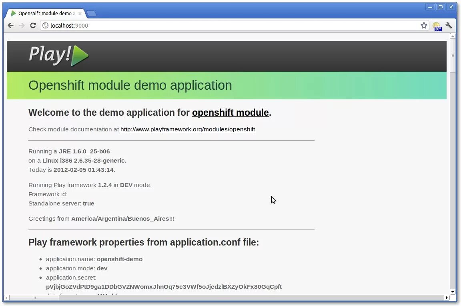Close the Openshift module demo tab
The height and width of the screenshot is (306, 461).
[80, 14]
